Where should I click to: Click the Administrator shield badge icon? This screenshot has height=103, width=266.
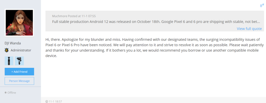[6, 50]
